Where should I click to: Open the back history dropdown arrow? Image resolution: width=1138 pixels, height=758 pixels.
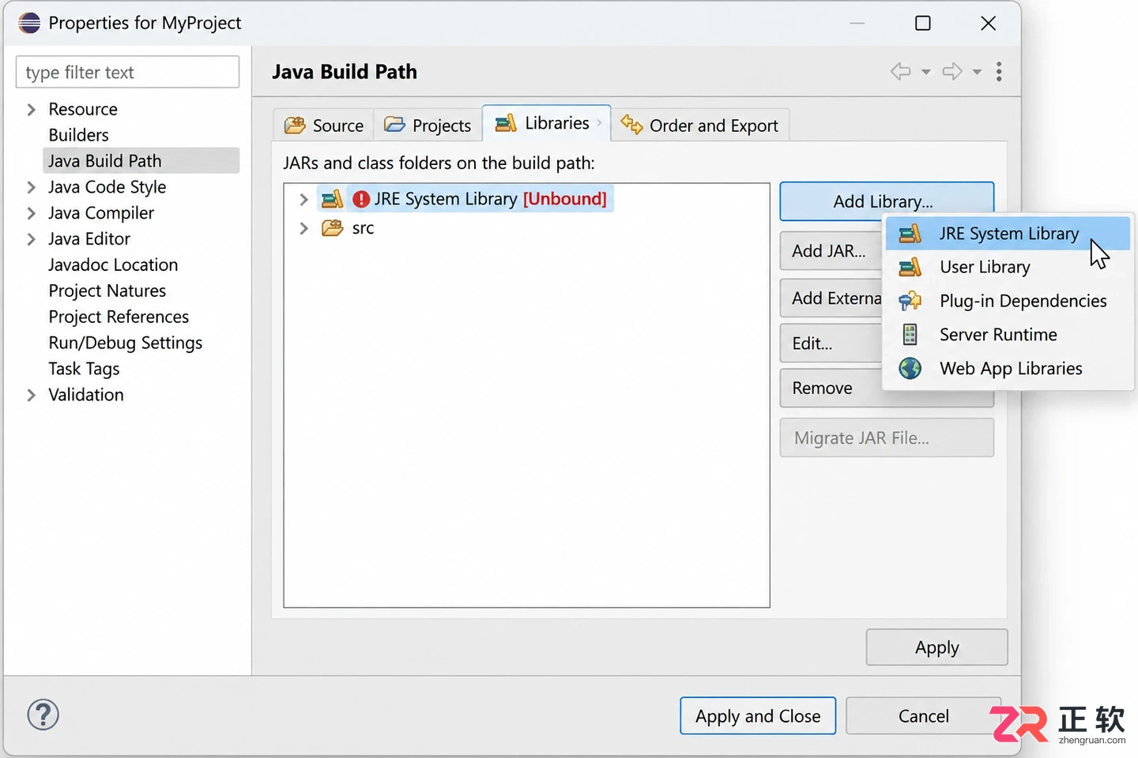point(925,72)
